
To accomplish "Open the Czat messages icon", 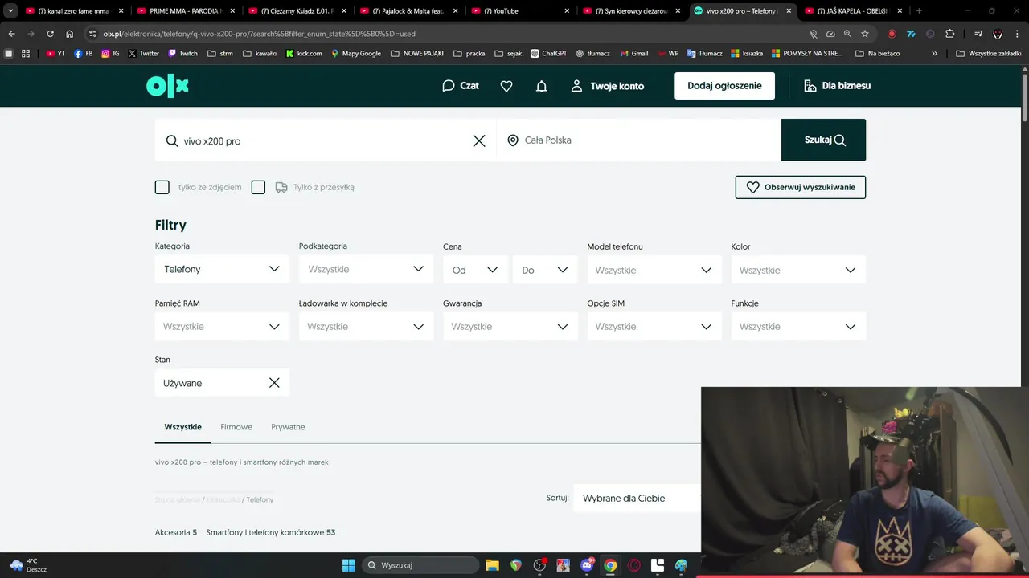I will click(x=460, y=86).
